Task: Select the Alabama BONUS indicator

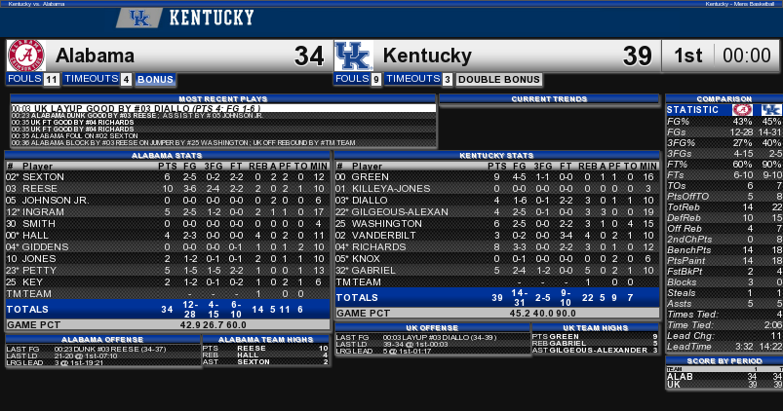Action: (x=155, y=79)
